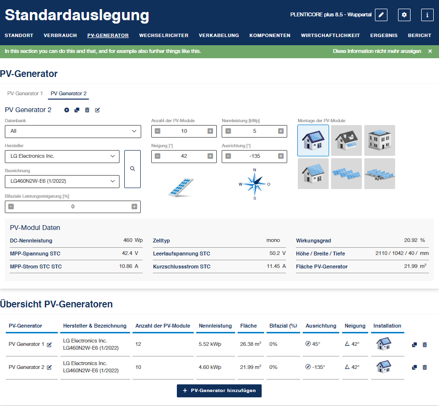
Task: Go to ERGEBNIS navigation item
Action: tap(384, 36)
